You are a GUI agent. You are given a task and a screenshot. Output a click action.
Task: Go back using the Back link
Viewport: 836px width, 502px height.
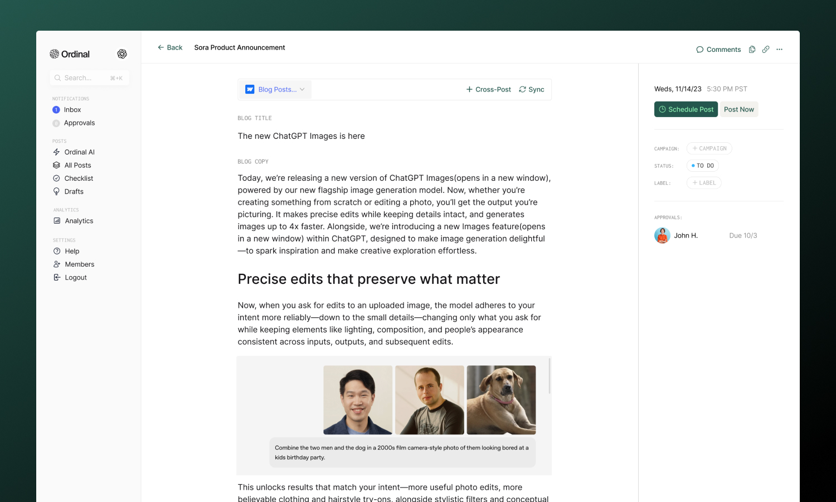170,47
